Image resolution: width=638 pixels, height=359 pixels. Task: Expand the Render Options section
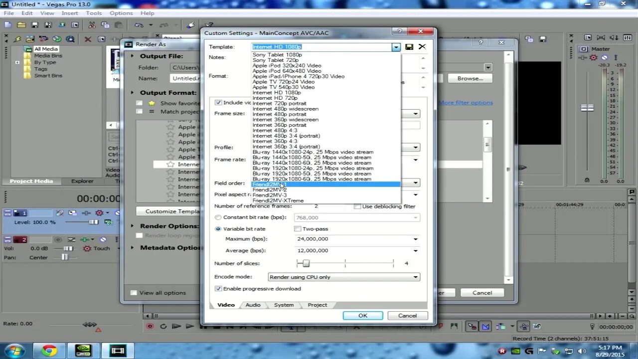point(133,226)
